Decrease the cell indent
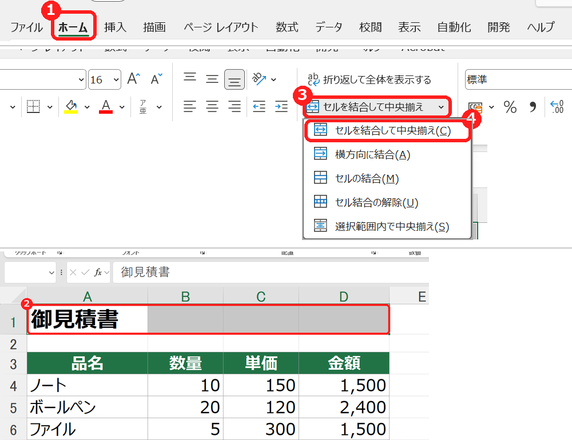 [x=259, y=106]
